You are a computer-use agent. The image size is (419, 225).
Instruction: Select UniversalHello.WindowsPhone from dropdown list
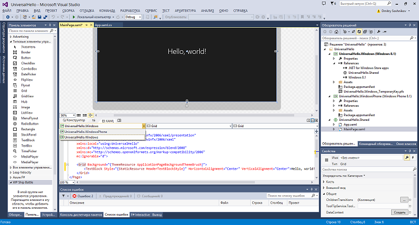point(85,132)
